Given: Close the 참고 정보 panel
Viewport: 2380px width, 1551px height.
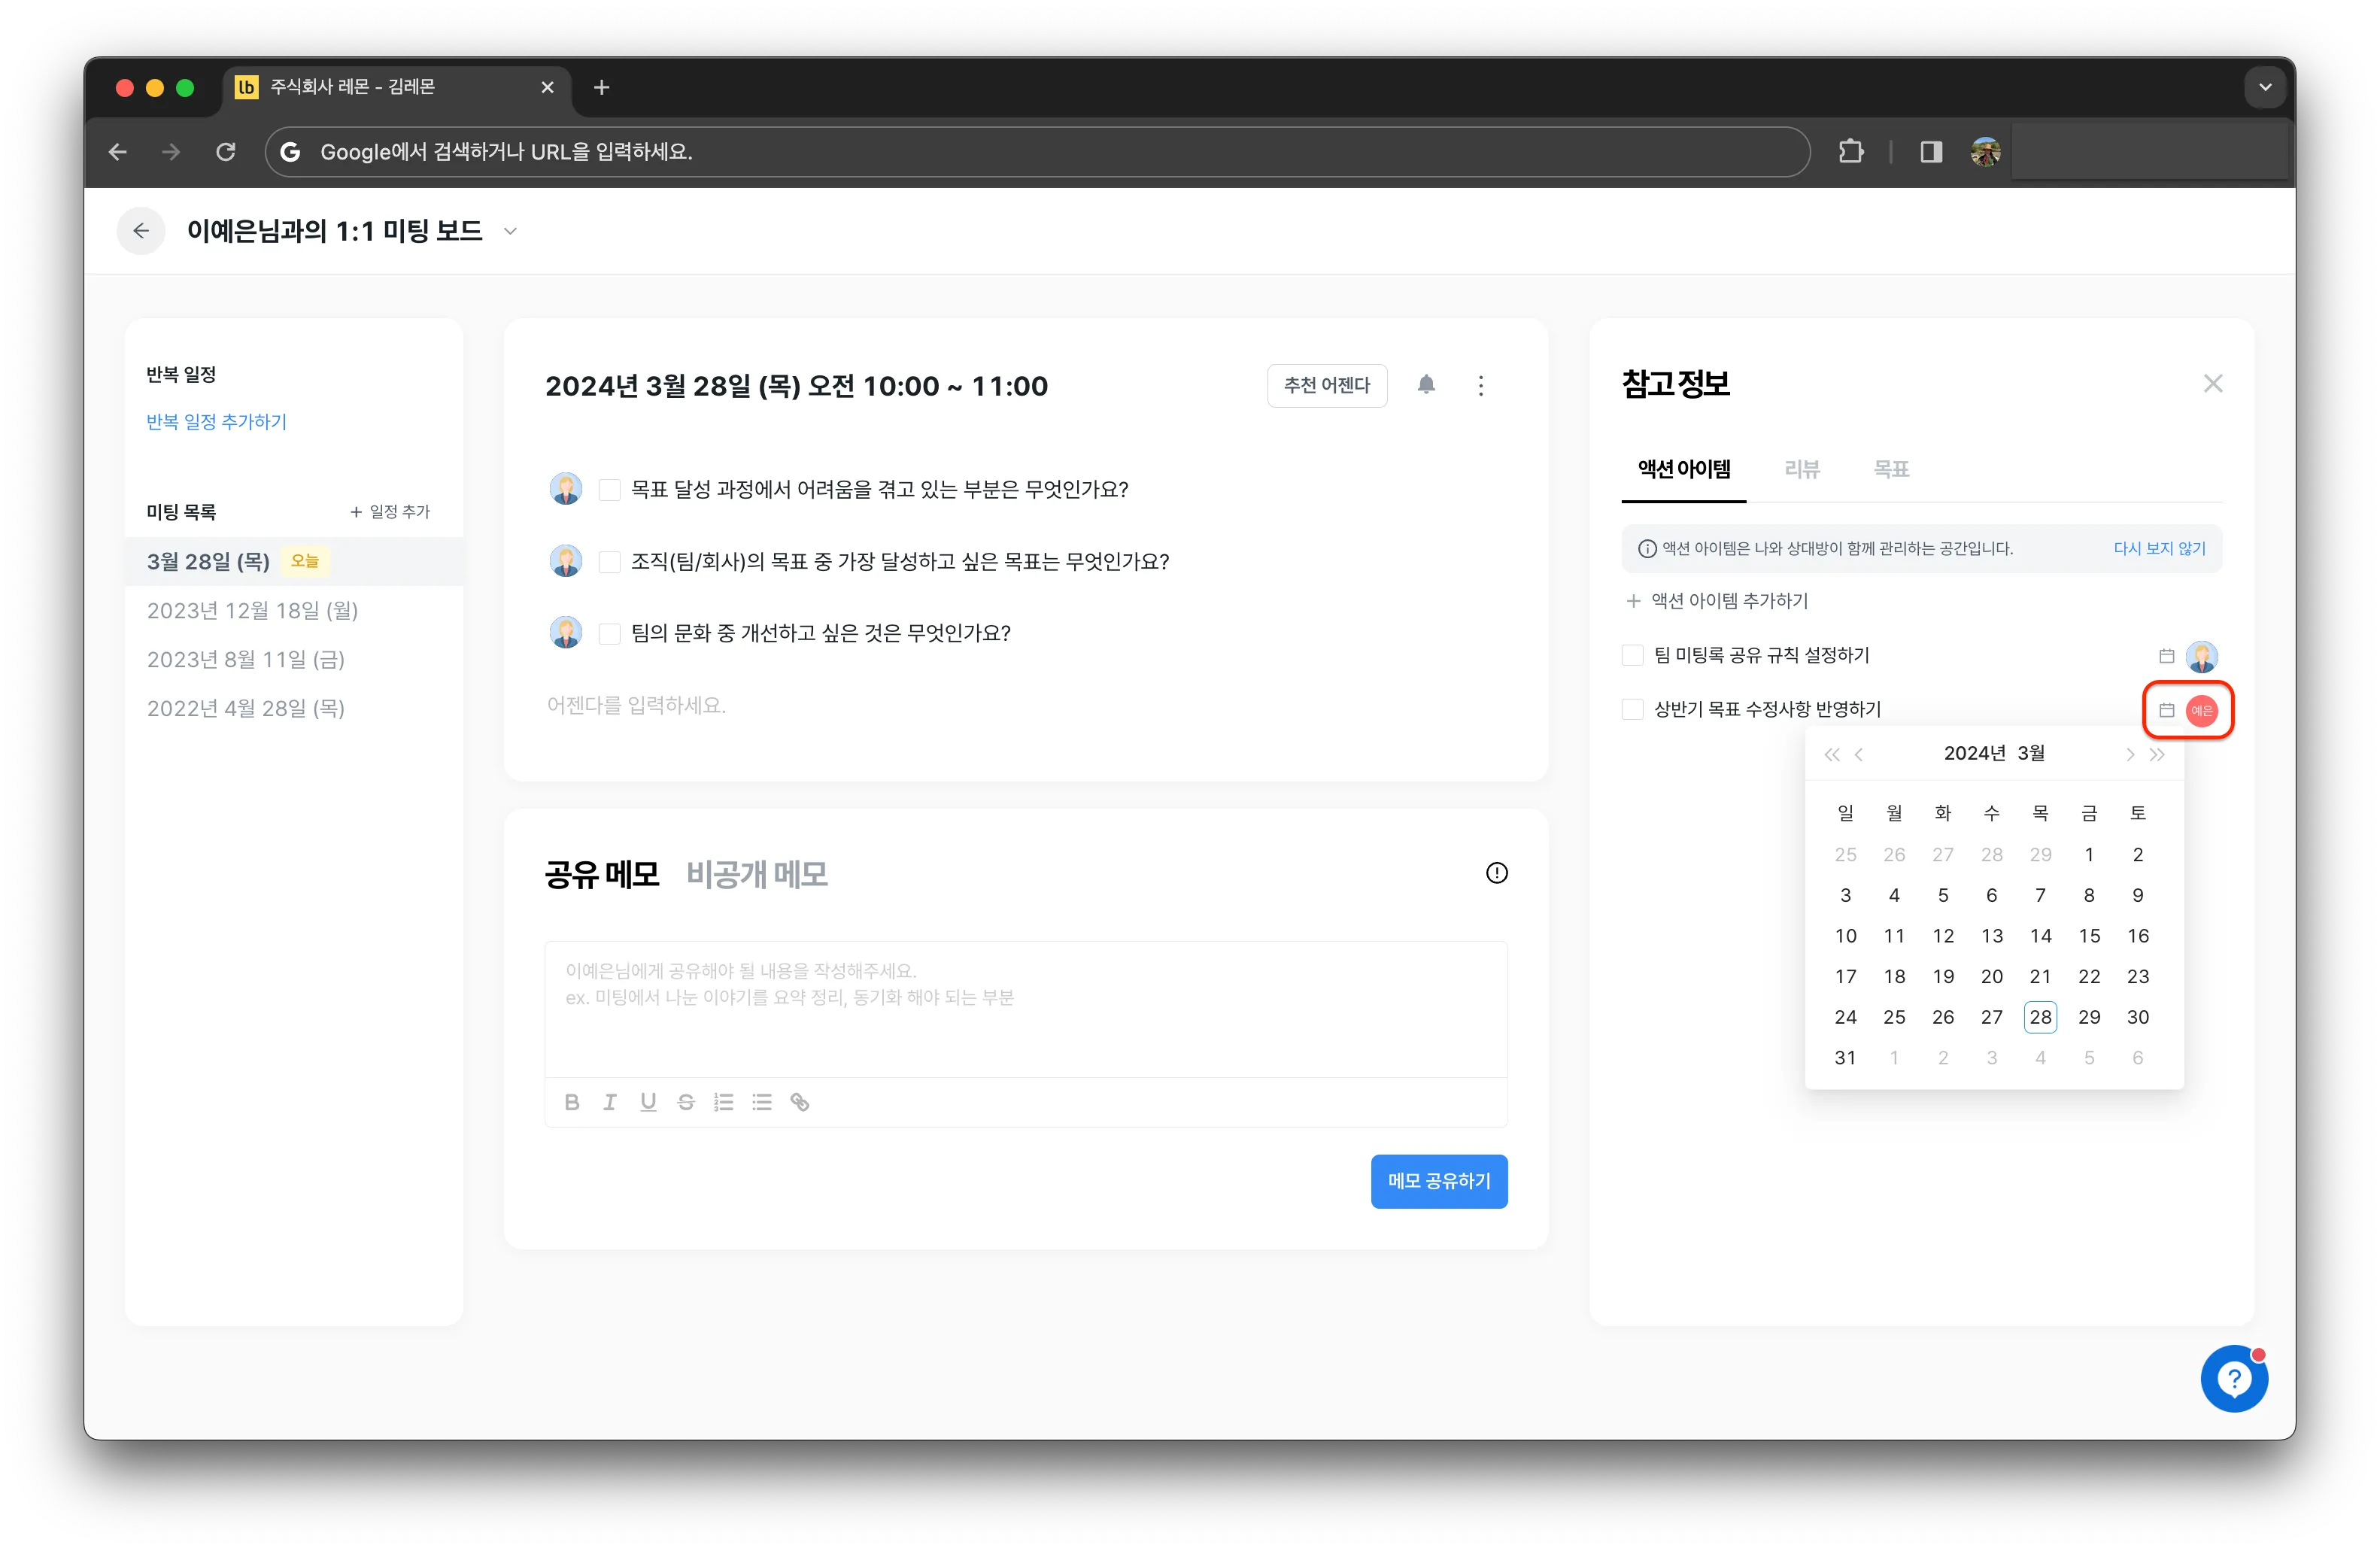Looking at the screenshot, I should click(x=2213, y=384).
